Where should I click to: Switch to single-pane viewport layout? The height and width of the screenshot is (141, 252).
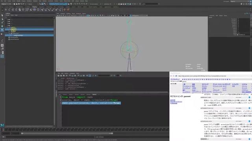click(2, 45)
